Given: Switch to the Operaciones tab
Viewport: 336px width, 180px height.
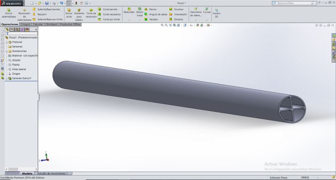Looking at the screenshot, I should pyautogui.click(x=10, y=24).
